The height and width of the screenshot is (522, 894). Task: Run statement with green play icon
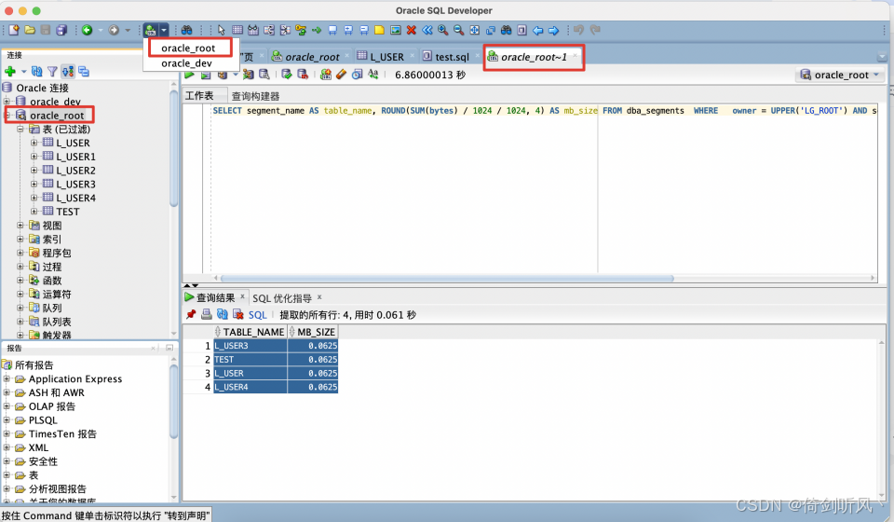pyautogui.click(x=190, y=75)
